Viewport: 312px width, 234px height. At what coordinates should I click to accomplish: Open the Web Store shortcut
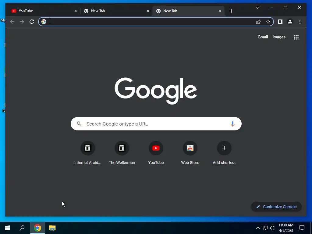[x=190, y=153]
